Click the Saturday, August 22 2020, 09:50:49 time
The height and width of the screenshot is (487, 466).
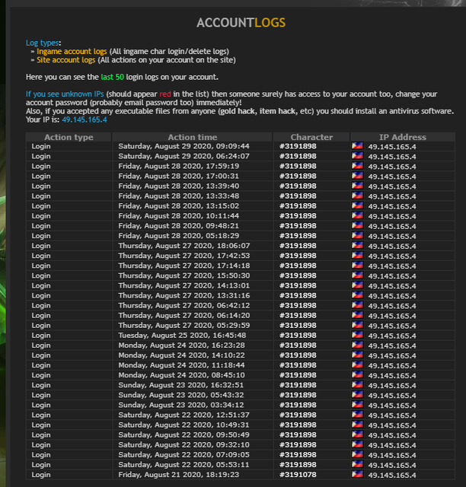184,434
